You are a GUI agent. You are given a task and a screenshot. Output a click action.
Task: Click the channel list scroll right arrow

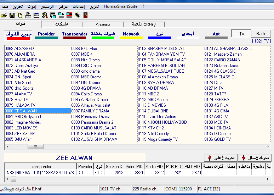[x=268, y=146]
